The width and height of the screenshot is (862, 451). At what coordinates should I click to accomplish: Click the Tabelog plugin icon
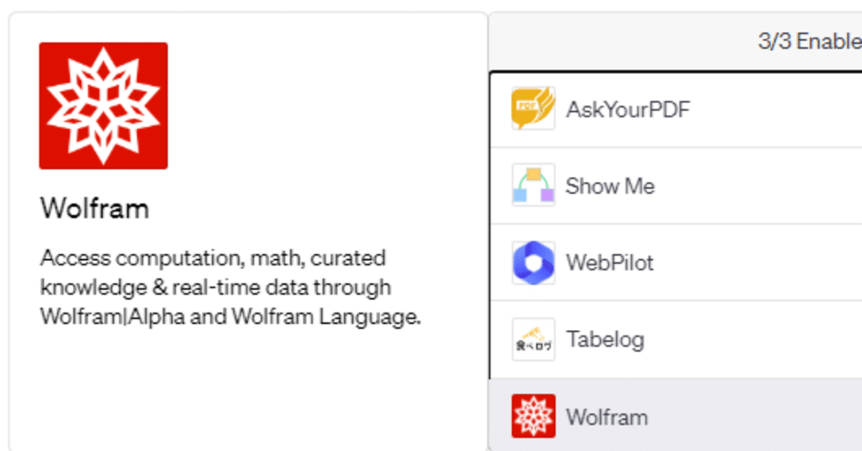click(533, 339)
